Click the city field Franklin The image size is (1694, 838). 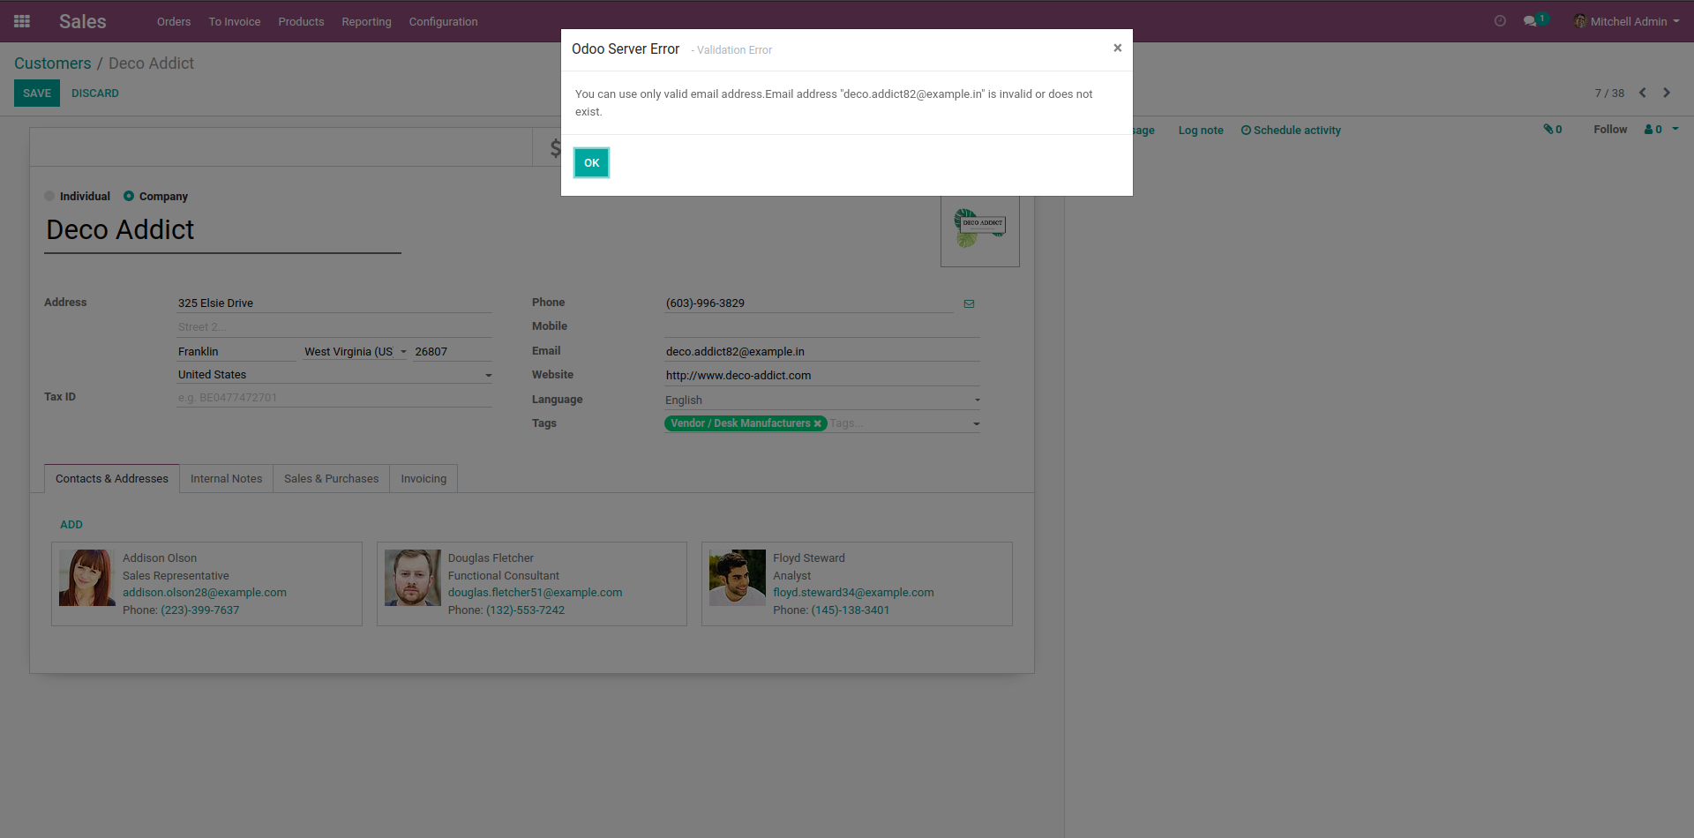click(x=236, y=351)
